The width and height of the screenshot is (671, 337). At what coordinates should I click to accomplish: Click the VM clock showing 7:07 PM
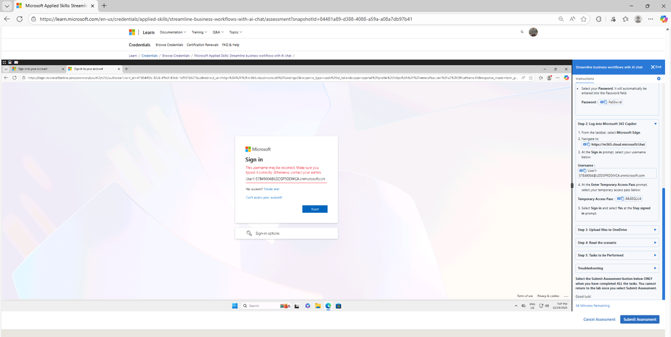tap(559, 305)
